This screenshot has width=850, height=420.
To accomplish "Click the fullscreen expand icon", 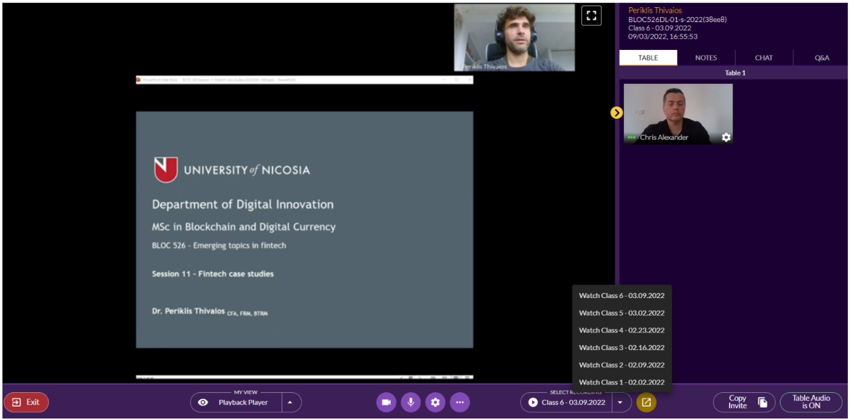I will click(591, 15).
